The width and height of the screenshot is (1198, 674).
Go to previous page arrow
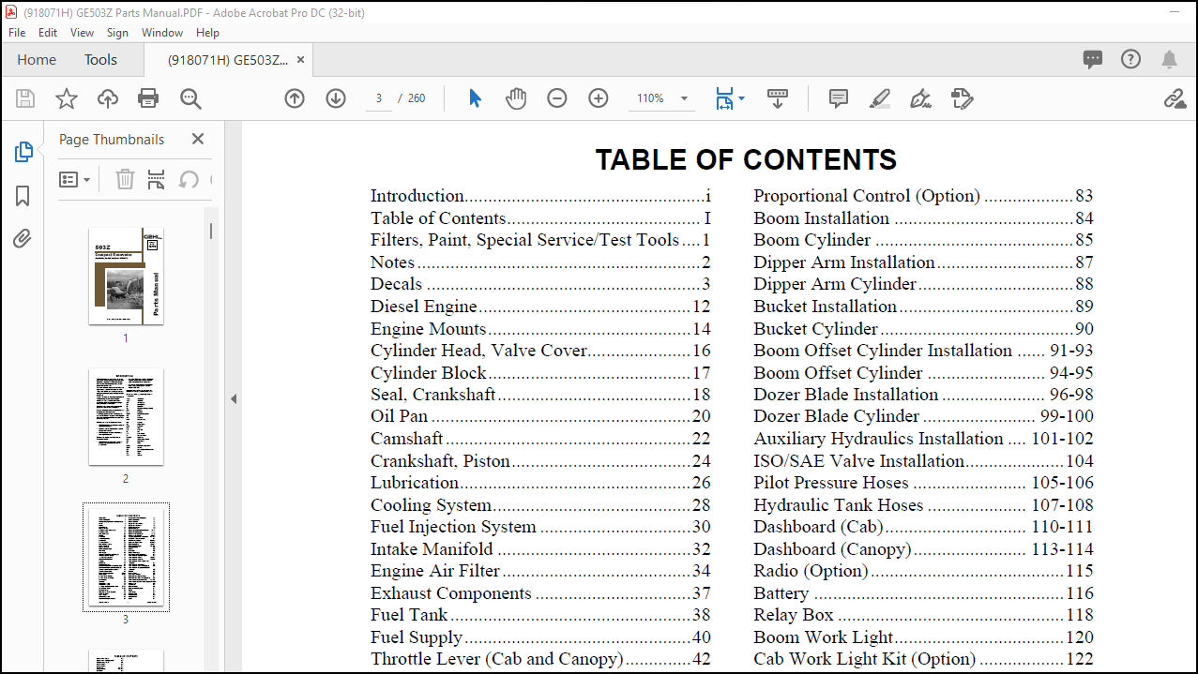pyautogui.click(x=295, y=98)
